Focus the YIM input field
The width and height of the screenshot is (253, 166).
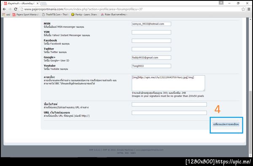pyautogui.click(x=151, y=32)
